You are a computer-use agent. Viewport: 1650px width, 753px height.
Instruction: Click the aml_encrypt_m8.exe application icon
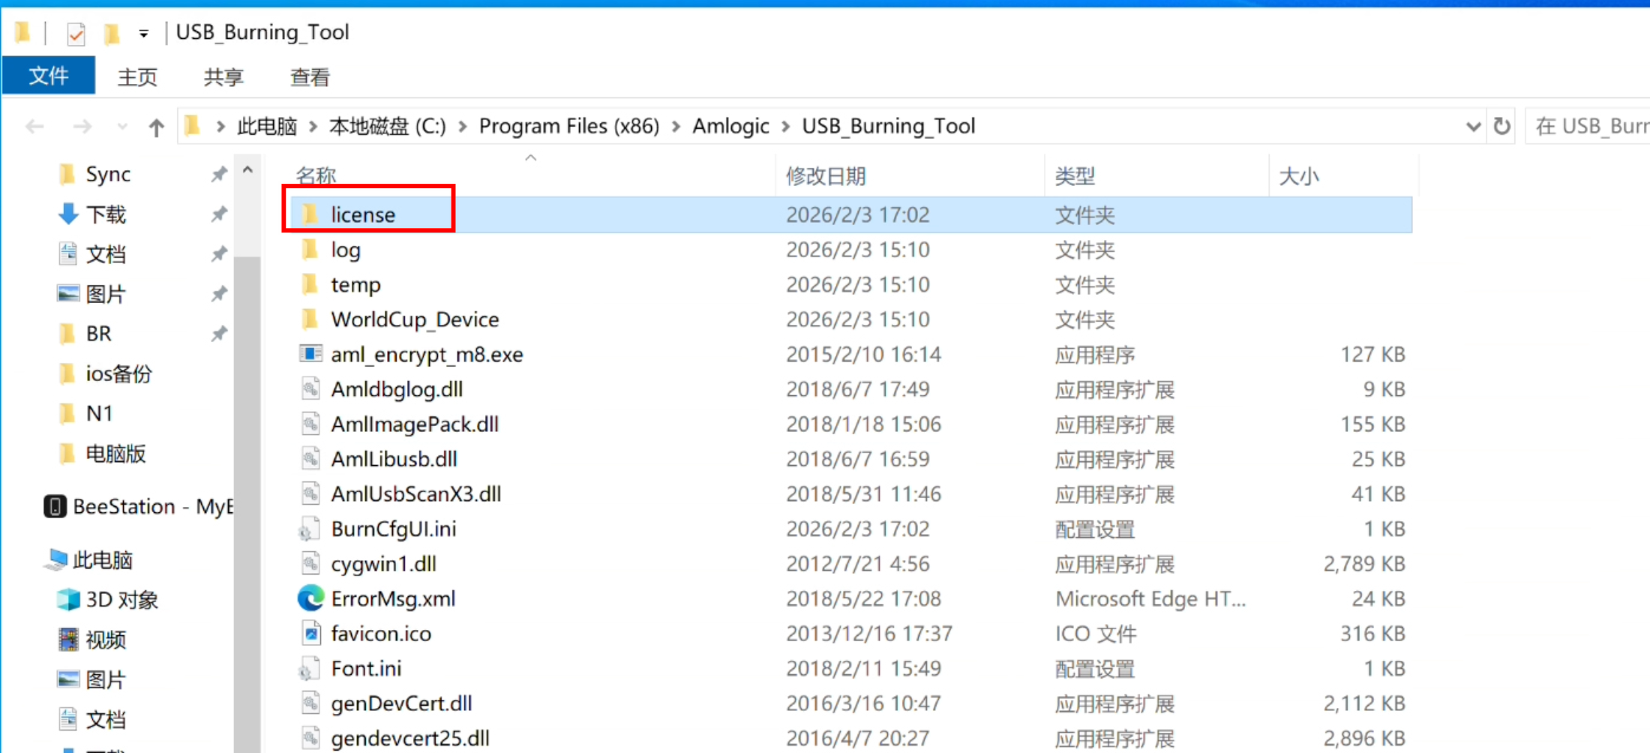(310, 354)
